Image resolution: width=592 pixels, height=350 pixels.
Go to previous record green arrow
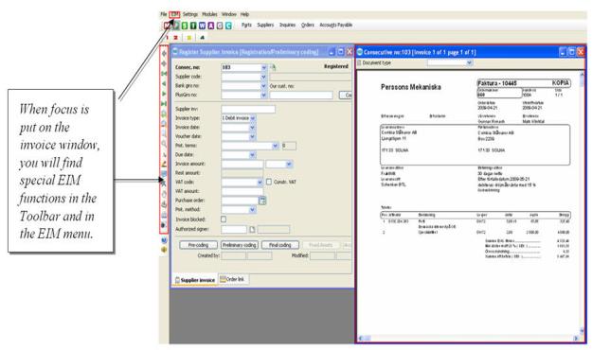[x=164, y=83]
